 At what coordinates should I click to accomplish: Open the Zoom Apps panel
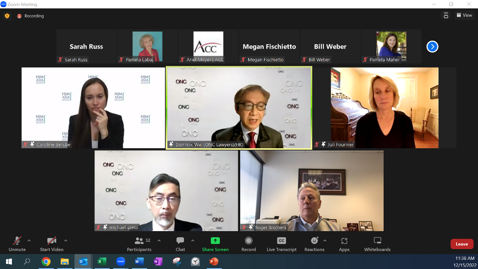[x=344, y=244]
